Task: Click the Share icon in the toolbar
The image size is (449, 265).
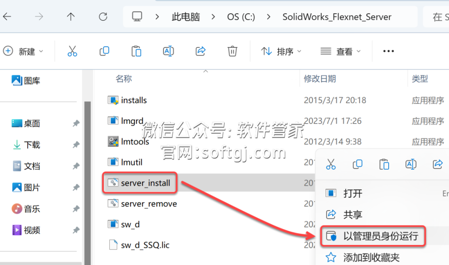Action: [200, 51]
